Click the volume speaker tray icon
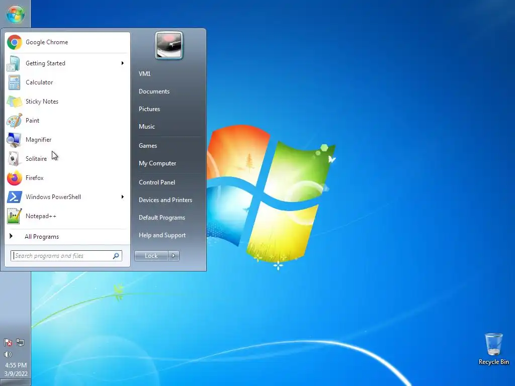515x386 pixels. click(x=8, y=354)
